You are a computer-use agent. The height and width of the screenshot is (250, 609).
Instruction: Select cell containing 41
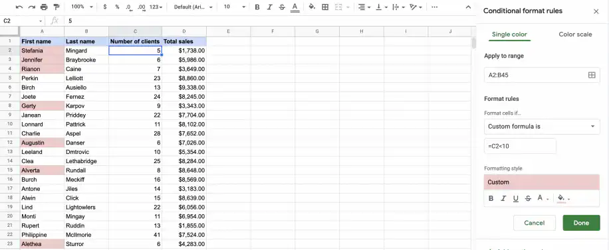tap(135, 235)
